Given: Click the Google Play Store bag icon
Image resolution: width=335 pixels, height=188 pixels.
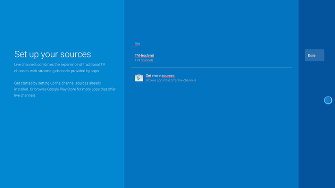Looking at the screenshot, I should click(139, 78).
